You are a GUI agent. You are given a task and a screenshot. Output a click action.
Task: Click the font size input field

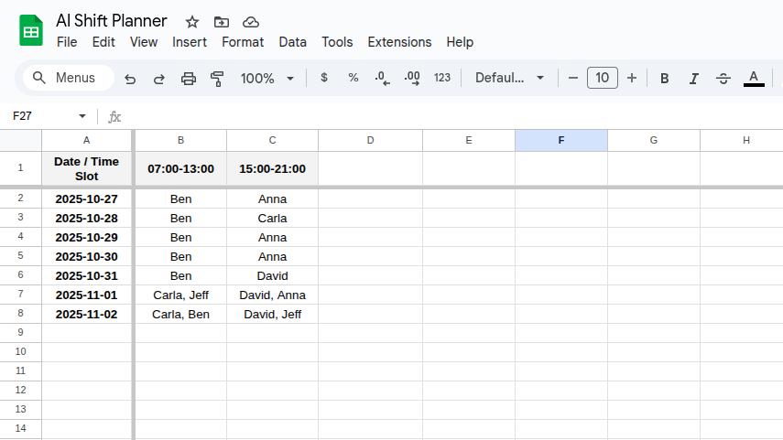(x=602, y=79)
